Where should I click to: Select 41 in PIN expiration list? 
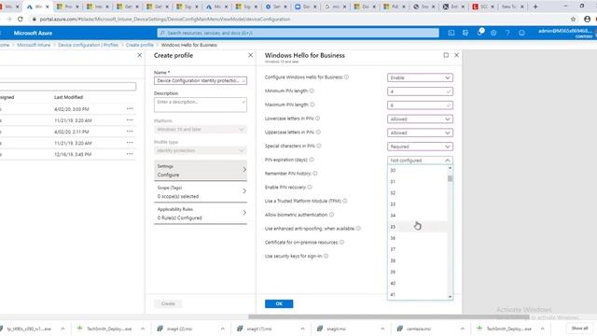(x=417, y=295)
